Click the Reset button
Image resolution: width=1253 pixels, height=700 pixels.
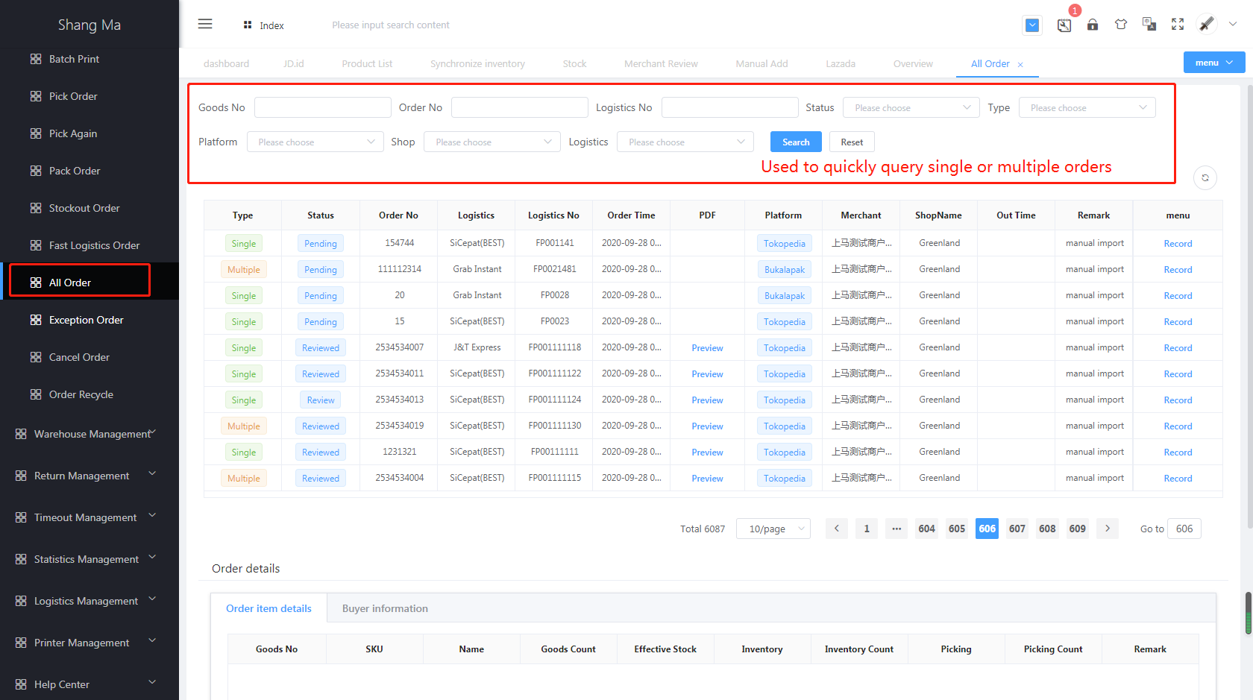(x=852, y=142)
